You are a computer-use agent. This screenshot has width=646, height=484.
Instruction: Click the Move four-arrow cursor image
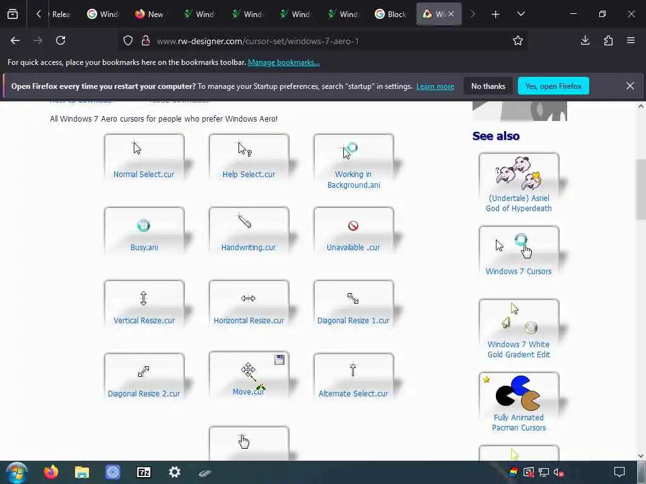pos(248,369)
